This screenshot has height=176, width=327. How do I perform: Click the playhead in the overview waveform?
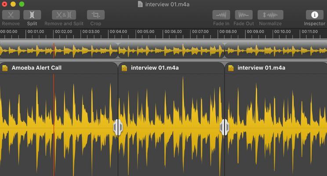click(x=54, y=51)
